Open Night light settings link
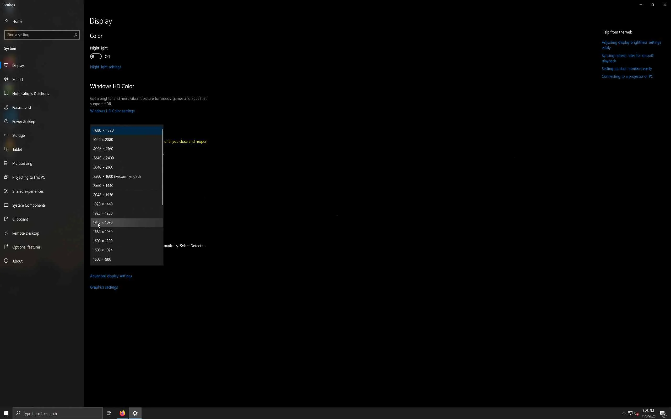Screen dimensions: 671x419 pos(106,67)
